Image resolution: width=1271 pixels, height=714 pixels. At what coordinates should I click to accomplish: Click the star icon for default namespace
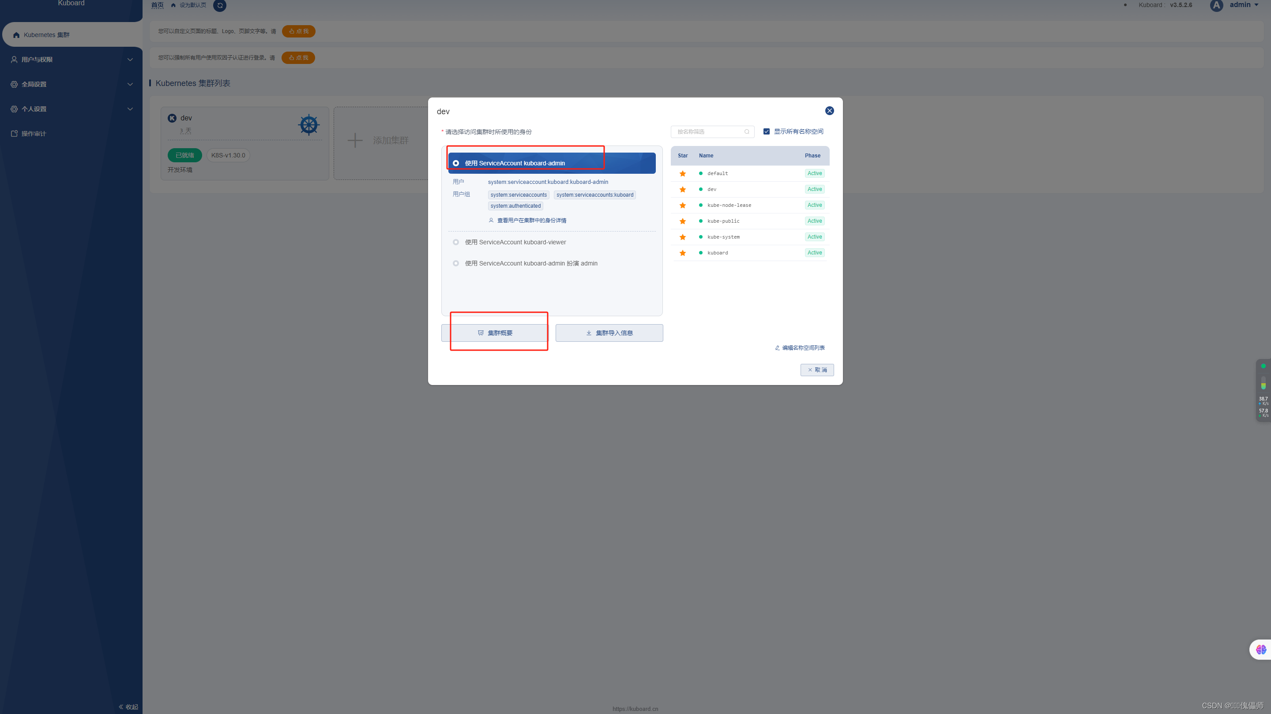pyautogui.click(x=682, y=174)
